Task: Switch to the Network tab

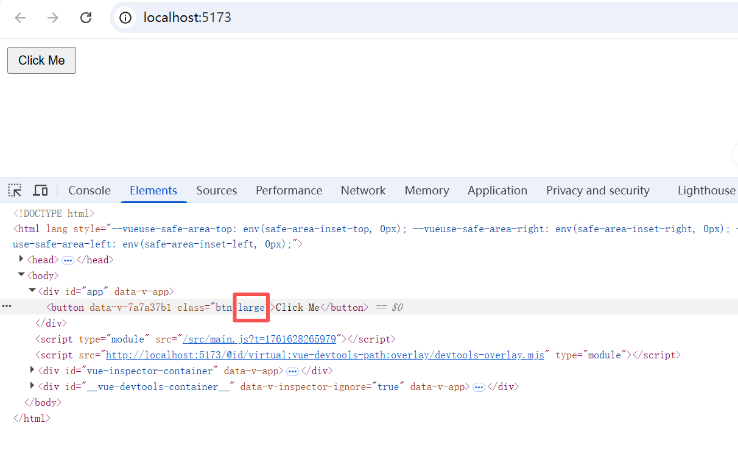Action: [363, 190]
